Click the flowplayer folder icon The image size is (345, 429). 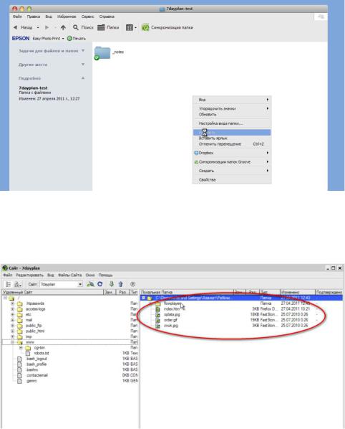point(158,303)
